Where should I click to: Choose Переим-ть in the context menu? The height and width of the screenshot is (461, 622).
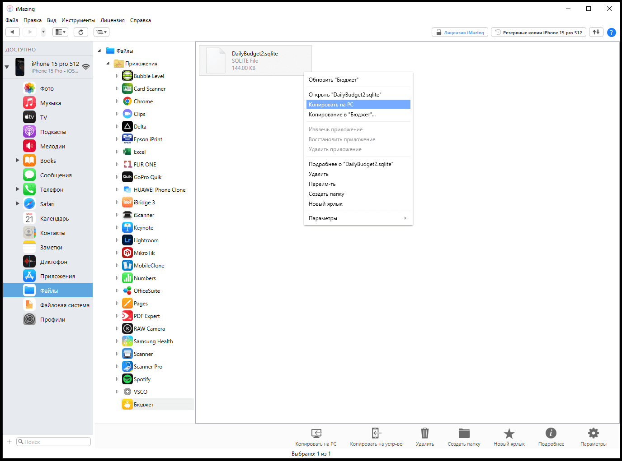pyautogui.click(x=358, y=184)
